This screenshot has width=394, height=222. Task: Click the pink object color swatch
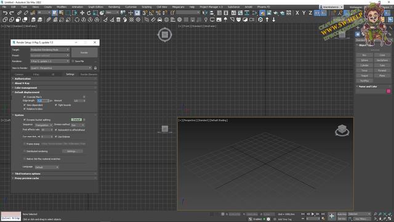coord(388,91)
